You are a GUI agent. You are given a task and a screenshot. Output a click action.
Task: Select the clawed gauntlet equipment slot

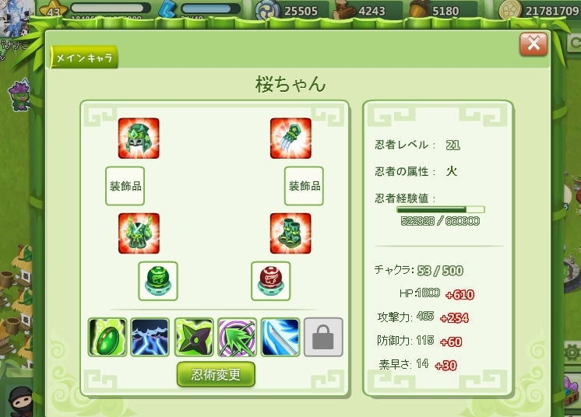[x=290, y=138]
